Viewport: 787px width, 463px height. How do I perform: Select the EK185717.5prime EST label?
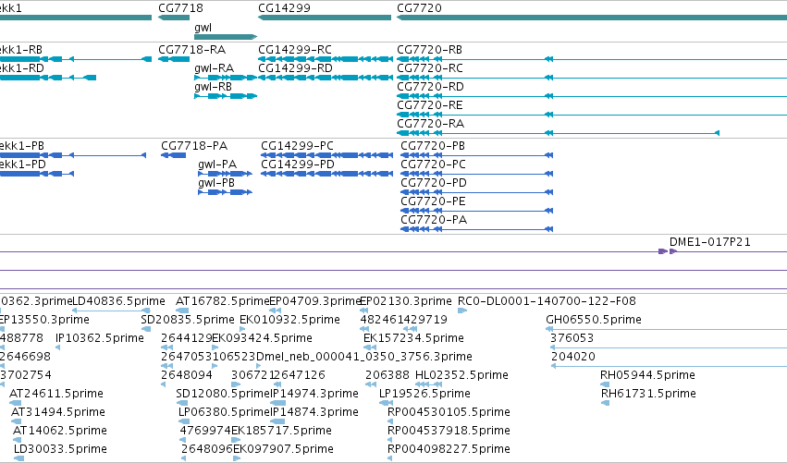coord(281,432)
